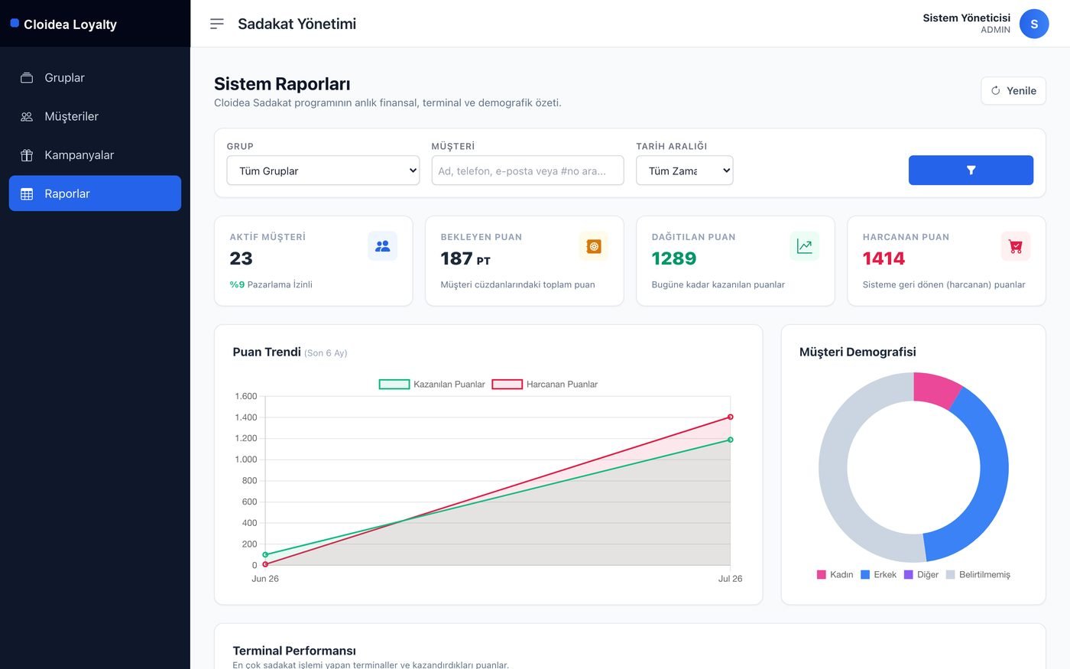Click the safe icon in Bekleyen Puan card

coord(594,246)
